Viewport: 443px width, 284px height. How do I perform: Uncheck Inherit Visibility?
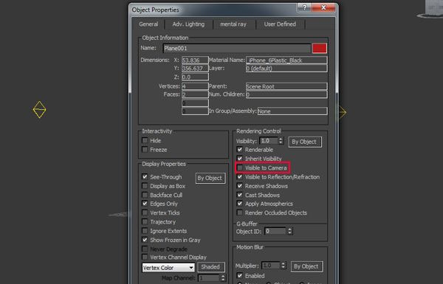[240, 159]
